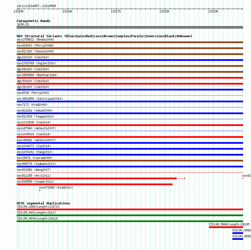Click the esv2763769 (Vogler2010) label
Image resolution: width=251 pixels, height=250 pixels.
pos(36,63)
